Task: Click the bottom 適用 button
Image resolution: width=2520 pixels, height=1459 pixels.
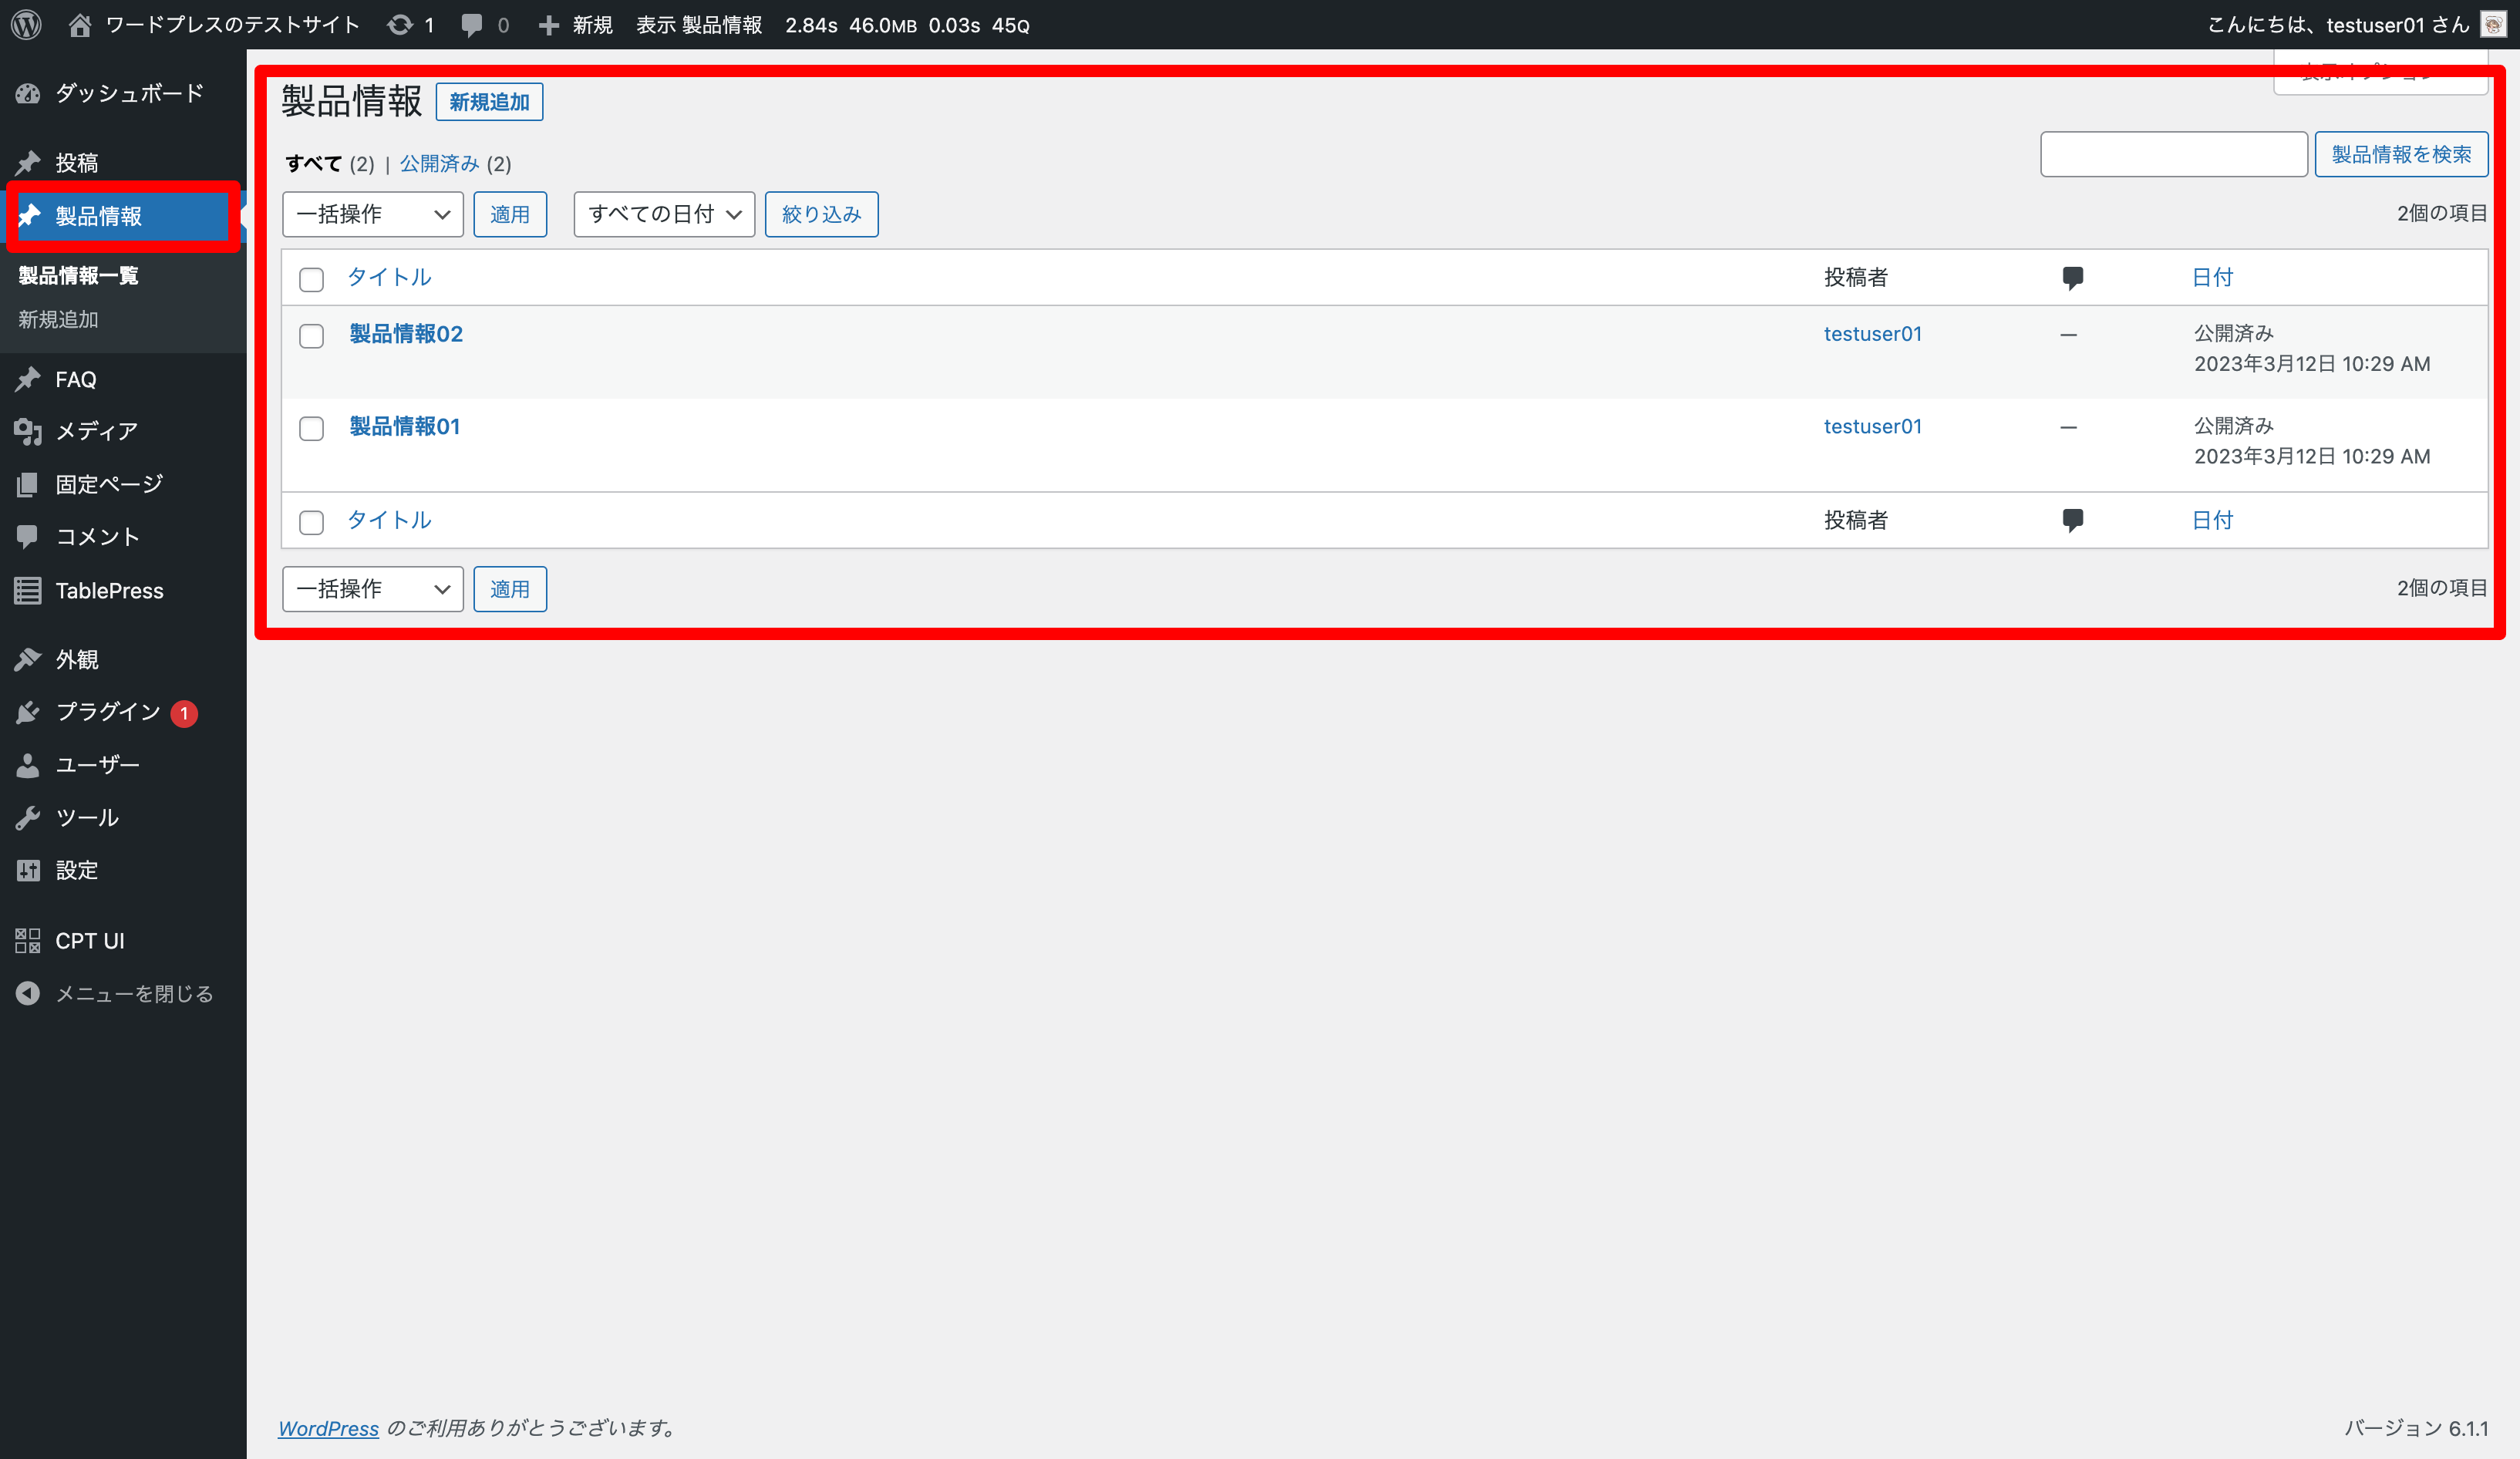Action: pyautogui.click(x=510, y=589)
